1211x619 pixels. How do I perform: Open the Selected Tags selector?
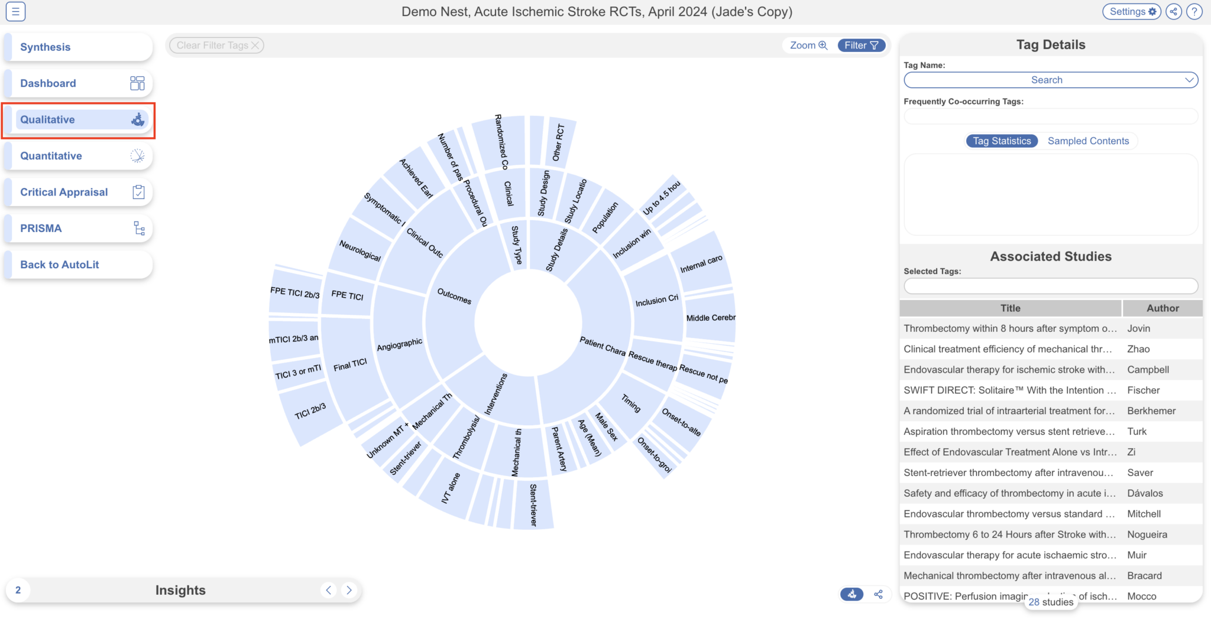(1050, 286)
